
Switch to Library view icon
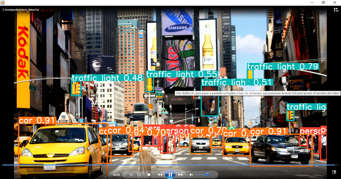tap(336, 10)
